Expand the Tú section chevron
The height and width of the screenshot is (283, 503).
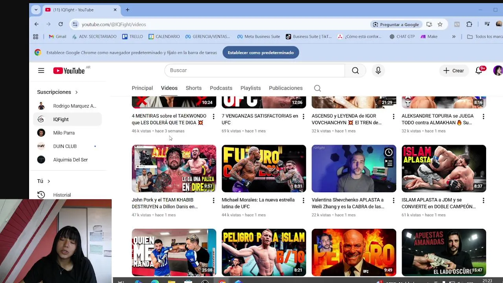click(49, 181)
